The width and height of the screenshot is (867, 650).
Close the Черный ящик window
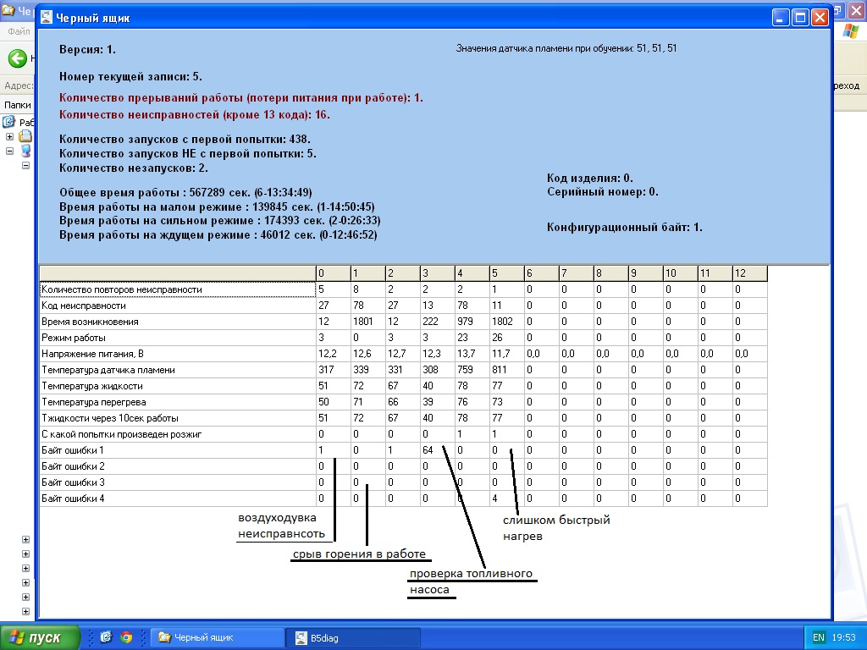click(820, 18)
